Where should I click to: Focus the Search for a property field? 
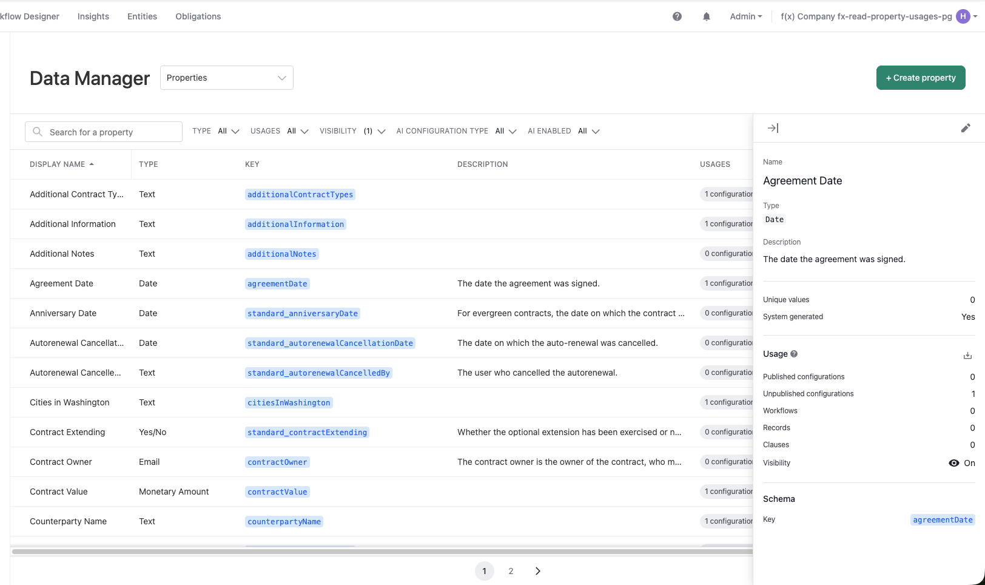[x=104, y=132]
